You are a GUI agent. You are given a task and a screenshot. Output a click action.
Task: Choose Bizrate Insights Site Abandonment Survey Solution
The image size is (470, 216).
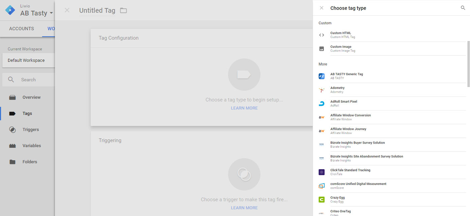[x=392, y=159]
